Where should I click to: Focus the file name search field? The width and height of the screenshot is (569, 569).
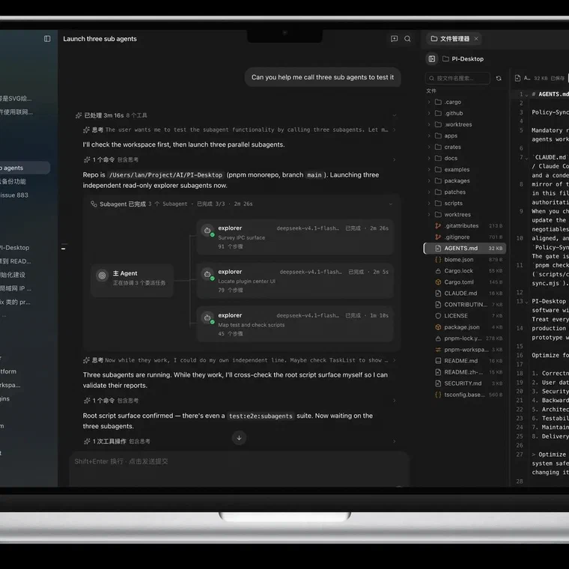[x=457, y=78]
